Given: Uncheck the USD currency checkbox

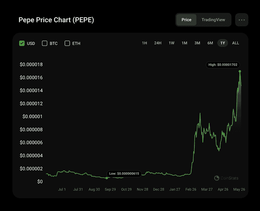Looking at the screenshot, I should pos(22,43).
